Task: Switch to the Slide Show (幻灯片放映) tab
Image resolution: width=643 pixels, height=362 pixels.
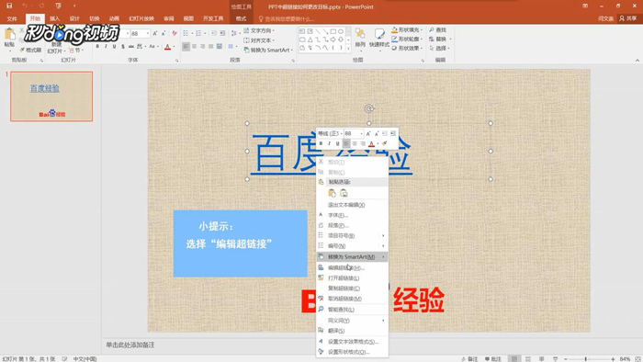Action: pyautogui.click(x=141, y=18)
